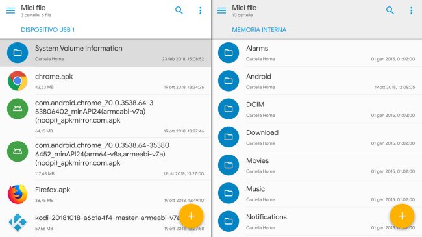Screen dimensions: 422x237
Task: Open the Download folder name
Action: 262,132
